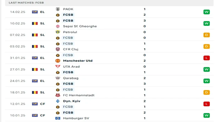Image resolution: width=217 pixels, height=122 pixels.
Task: Click the CFR Cluj crest icon
Action: (58, 49)
